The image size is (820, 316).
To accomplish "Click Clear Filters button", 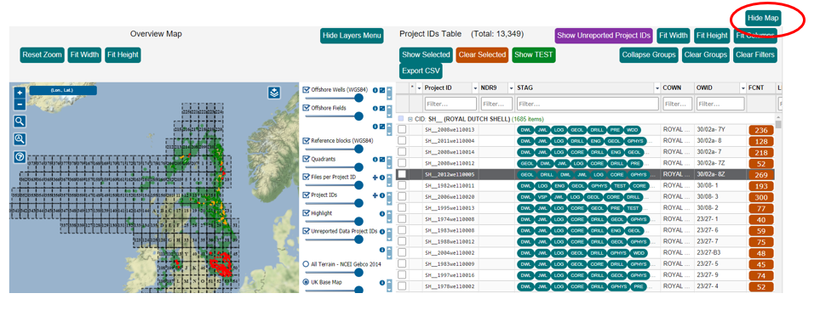I will point(754,54).
